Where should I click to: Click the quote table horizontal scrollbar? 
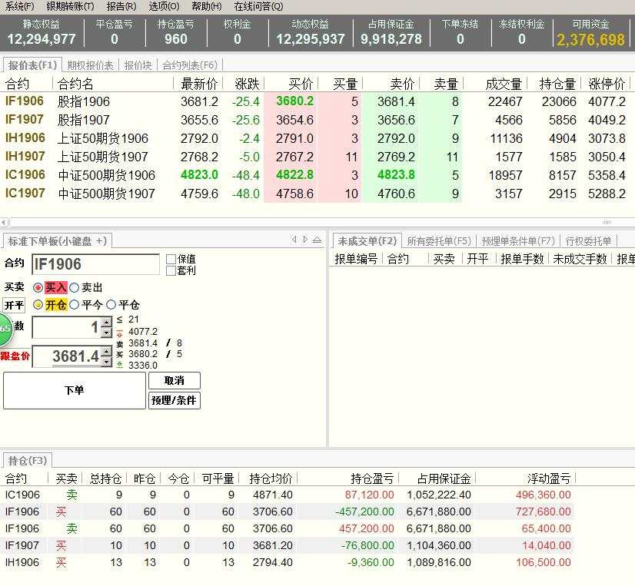click(322, 222)
